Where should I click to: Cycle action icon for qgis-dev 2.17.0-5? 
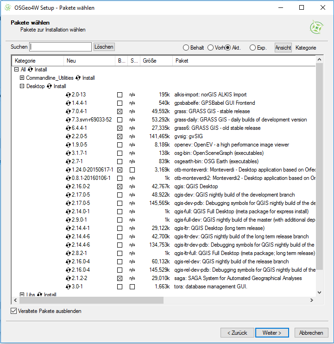point(68,195)
